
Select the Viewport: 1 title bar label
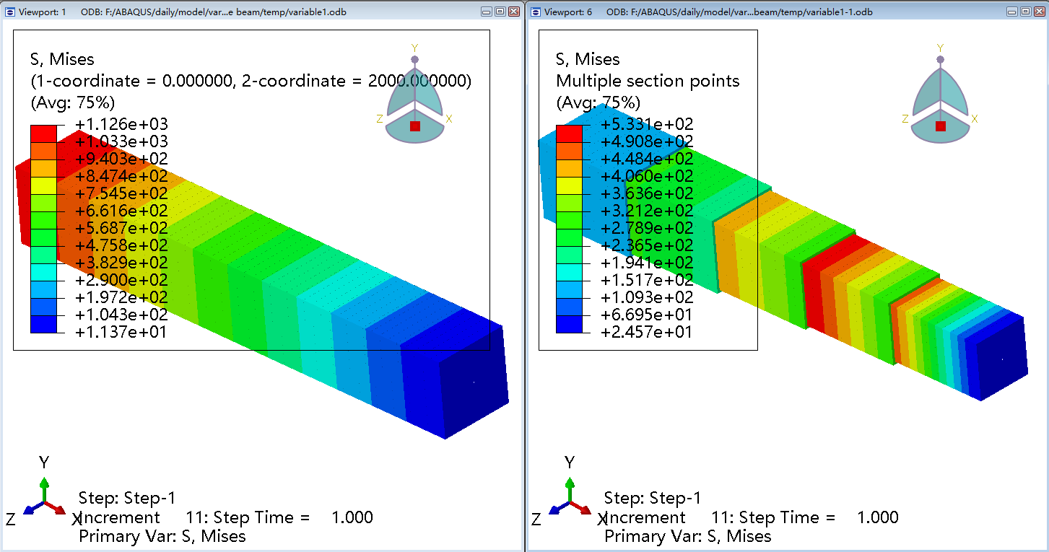[x=43, y=12]
